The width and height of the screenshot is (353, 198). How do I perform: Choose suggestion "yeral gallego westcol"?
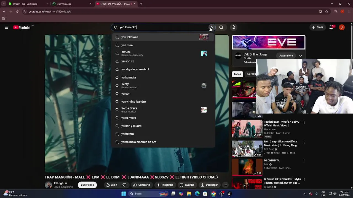coord(163,69)
